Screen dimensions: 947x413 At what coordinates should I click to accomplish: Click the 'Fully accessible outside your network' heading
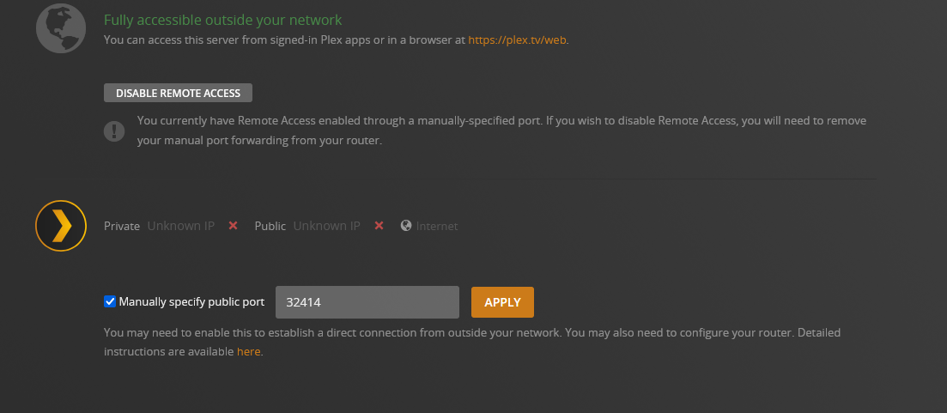pyautogui.click(x=223, y=20)
